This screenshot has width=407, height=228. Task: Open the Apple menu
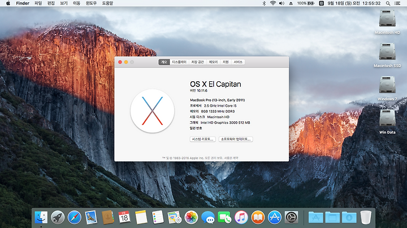click(x=8, y=3)
